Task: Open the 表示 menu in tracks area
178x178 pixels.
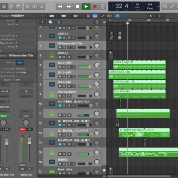Action: point(78,16)
